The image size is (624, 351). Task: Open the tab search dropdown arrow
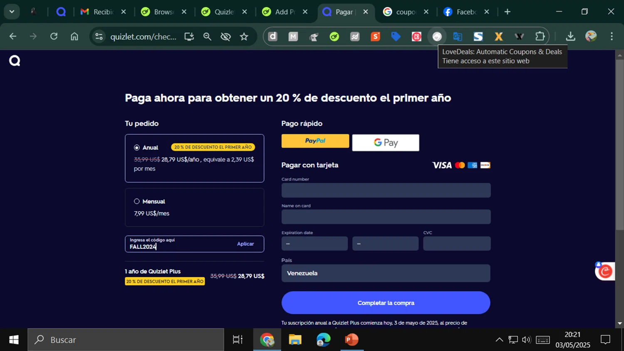12,12
